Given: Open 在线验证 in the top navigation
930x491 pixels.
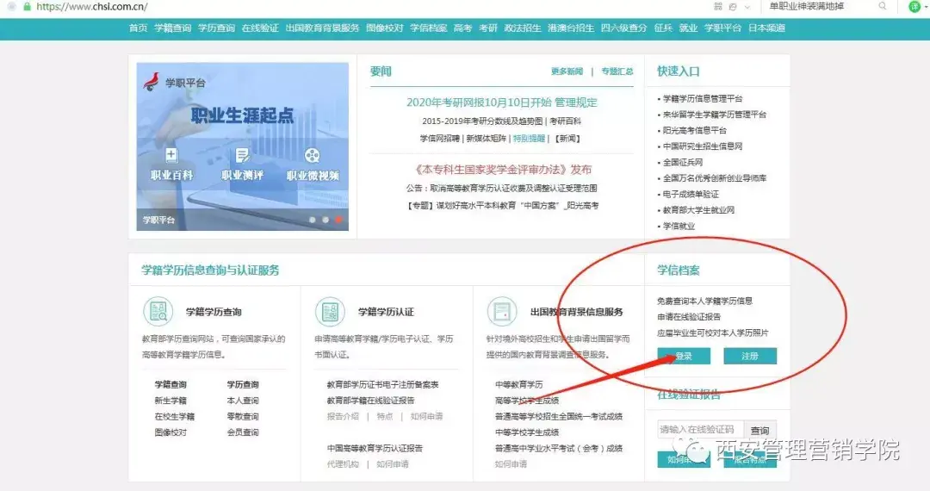Looking at the screenshot, I should click(260, 28).
